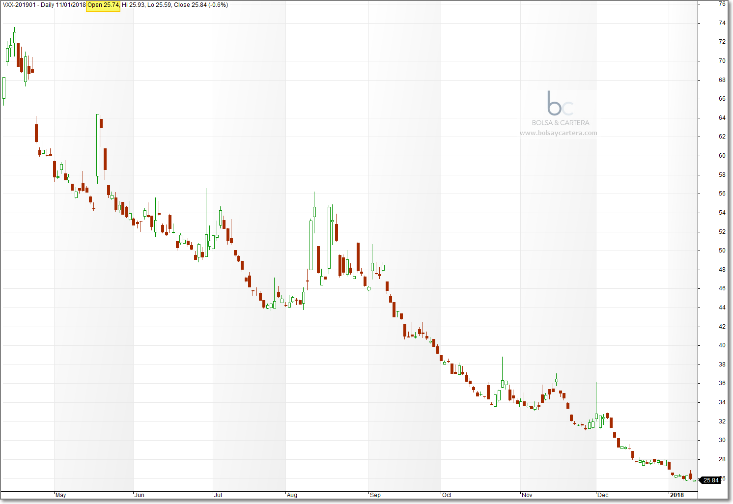Click the Jun label on date axis

coord(140,495)
